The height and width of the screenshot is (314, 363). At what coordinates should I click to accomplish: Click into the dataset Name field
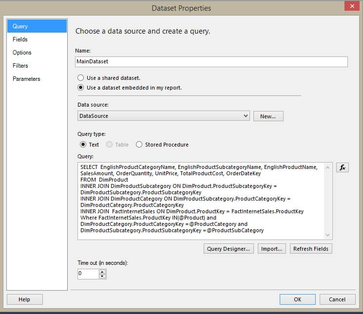tap(211, 62)
